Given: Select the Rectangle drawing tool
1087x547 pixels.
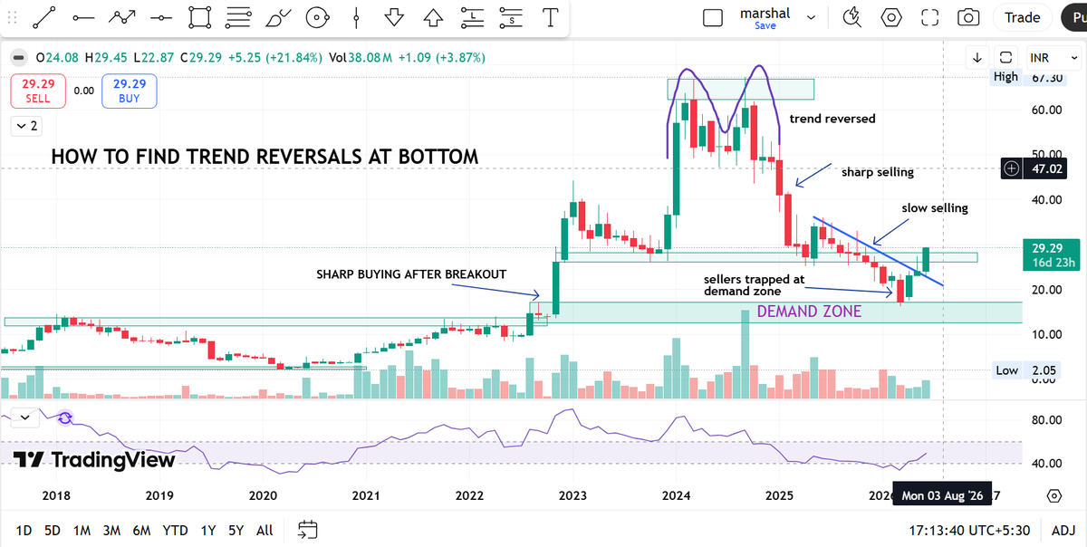Looking at the screenshot, I should [200, 17].
